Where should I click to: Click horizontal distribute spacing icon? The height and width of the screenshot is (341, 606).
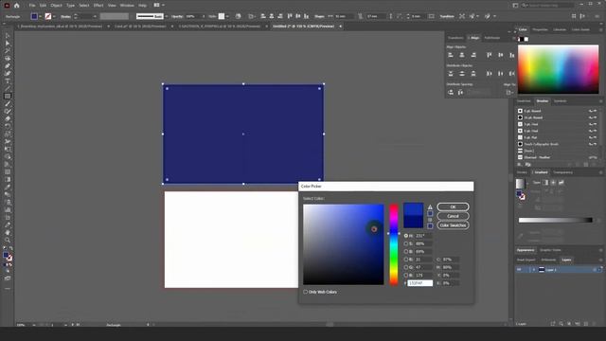coord(461,93)
